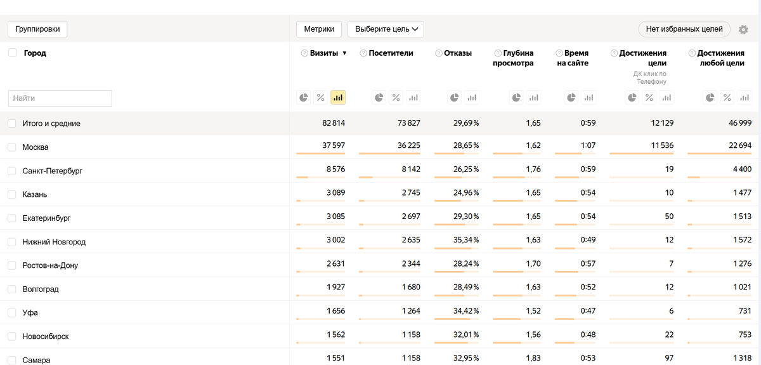
Task: Click the sort arrow next to Визиты
Action: (x=344, y=53)
